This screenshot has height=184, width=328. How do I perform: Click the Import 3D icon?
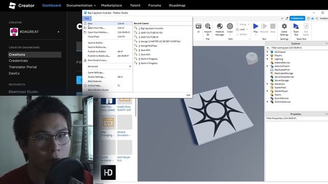click(208, 26)
